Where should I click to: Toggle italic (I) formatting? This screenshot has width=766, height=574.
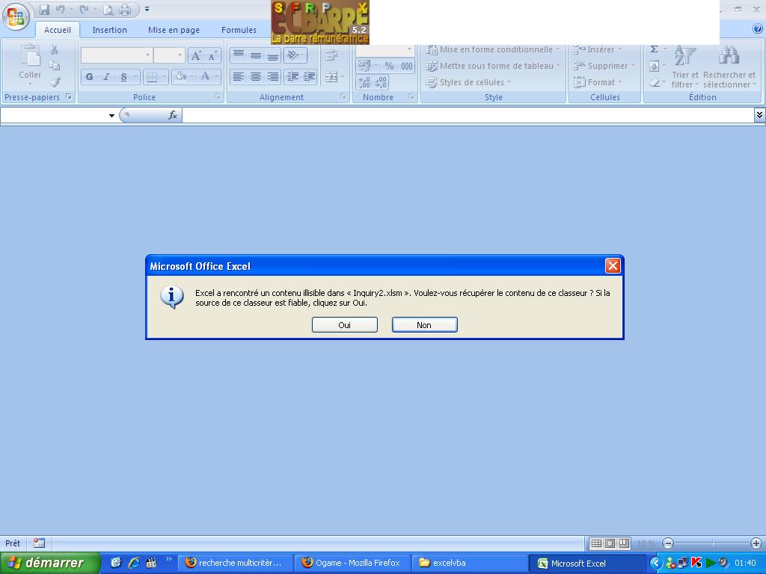click(x=106, y=77)
